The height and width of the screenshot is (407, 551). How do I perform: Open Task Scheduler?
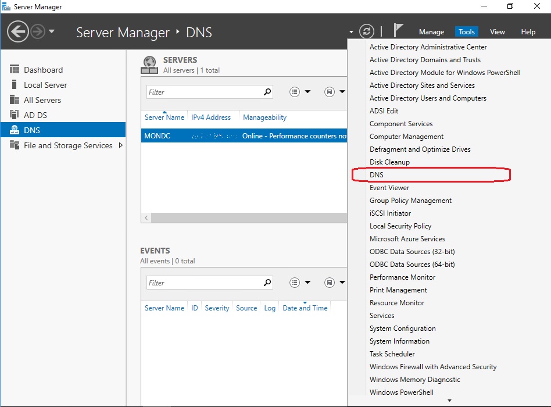(x=392, y=354)
